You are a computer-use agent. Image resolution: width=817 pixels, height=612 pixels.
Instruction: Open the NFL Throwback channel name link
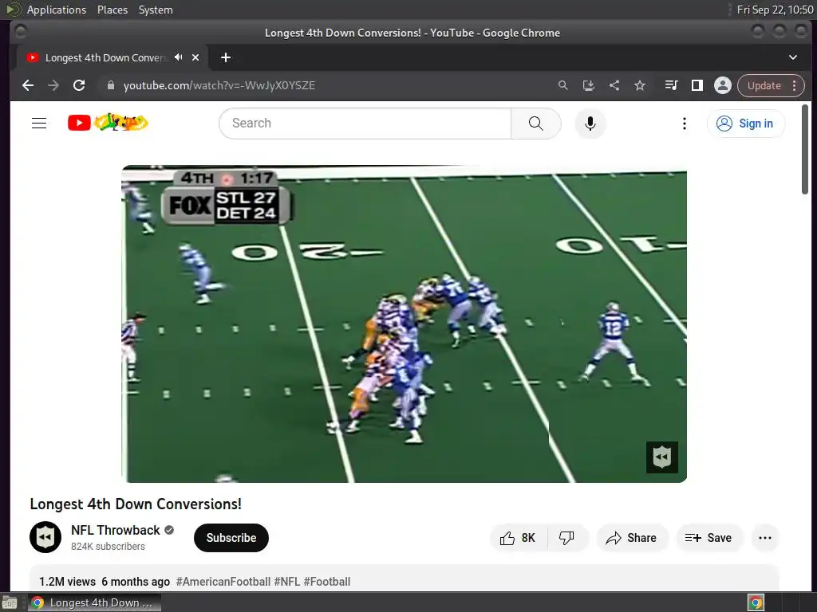coord(115,530)
